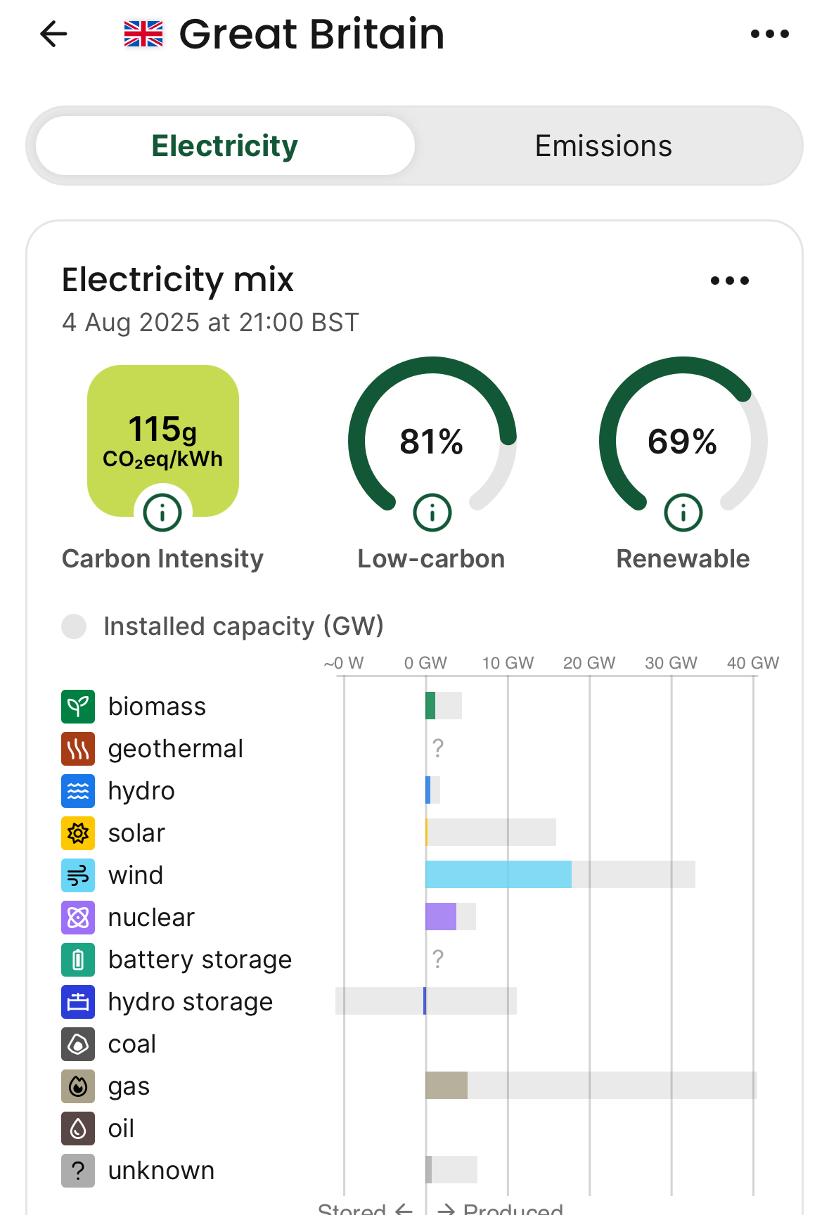829x1215 pixels.
Task: Click the 81% low-carbon gauge
Action: click(x=432, y=436)
